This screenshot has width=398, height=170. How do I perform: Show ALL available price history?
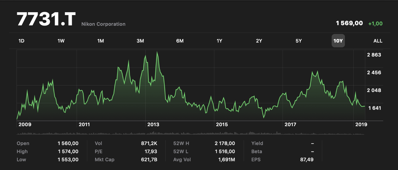click(x=378, y=41)
